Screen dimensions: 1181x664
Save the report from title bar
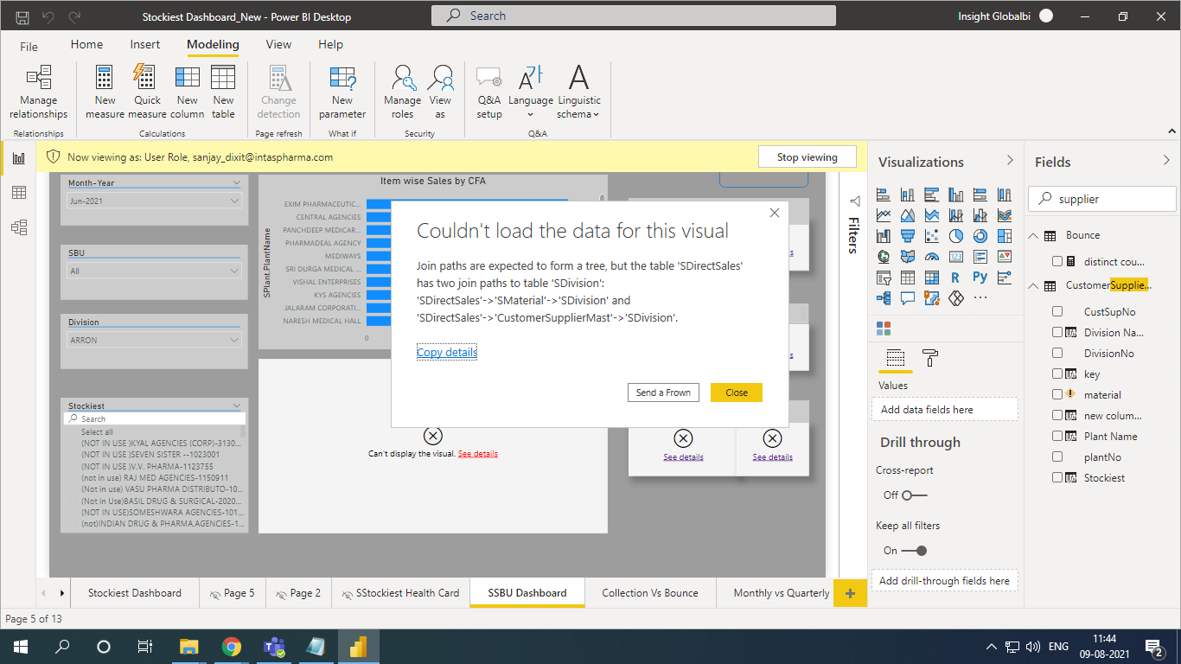tap(22, 16)
